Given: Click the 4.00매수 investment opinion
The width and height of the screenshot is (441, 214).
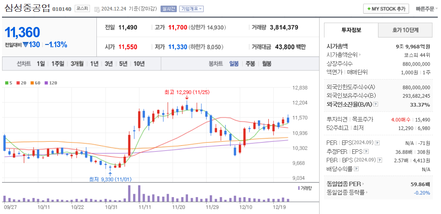Looking at the screenshot, I should [x=401, y=120].
